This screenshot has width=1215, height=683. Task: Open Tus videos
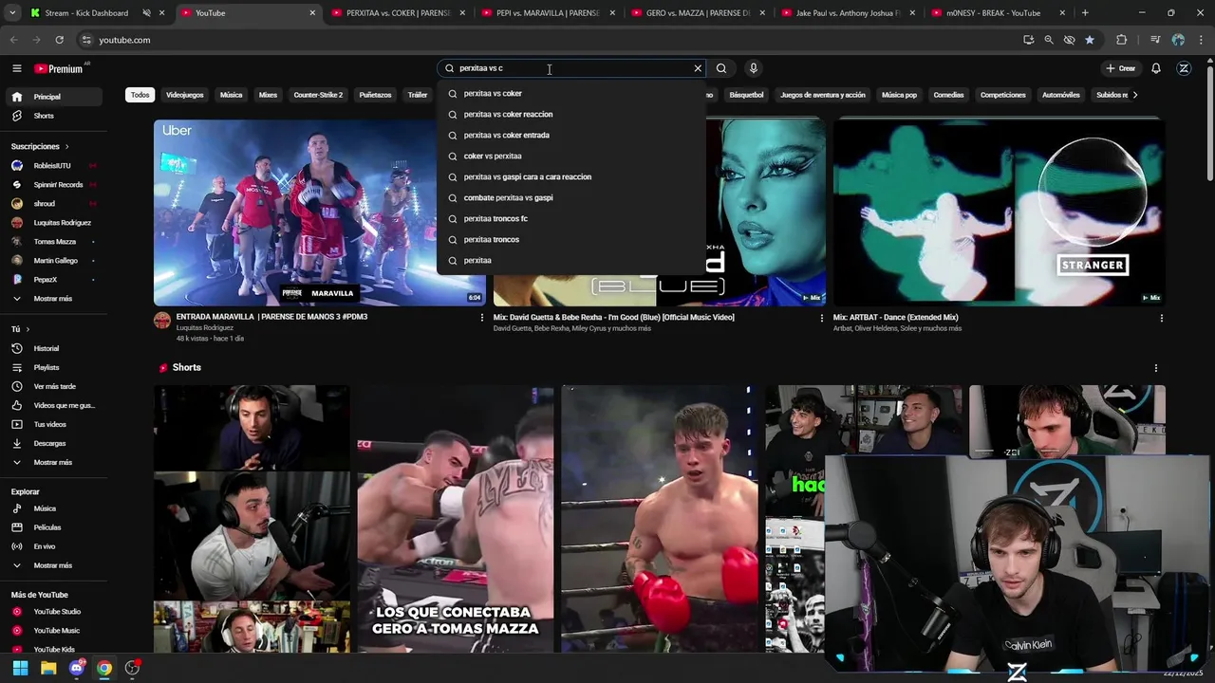pyautogui.click(x=53, y=424)
